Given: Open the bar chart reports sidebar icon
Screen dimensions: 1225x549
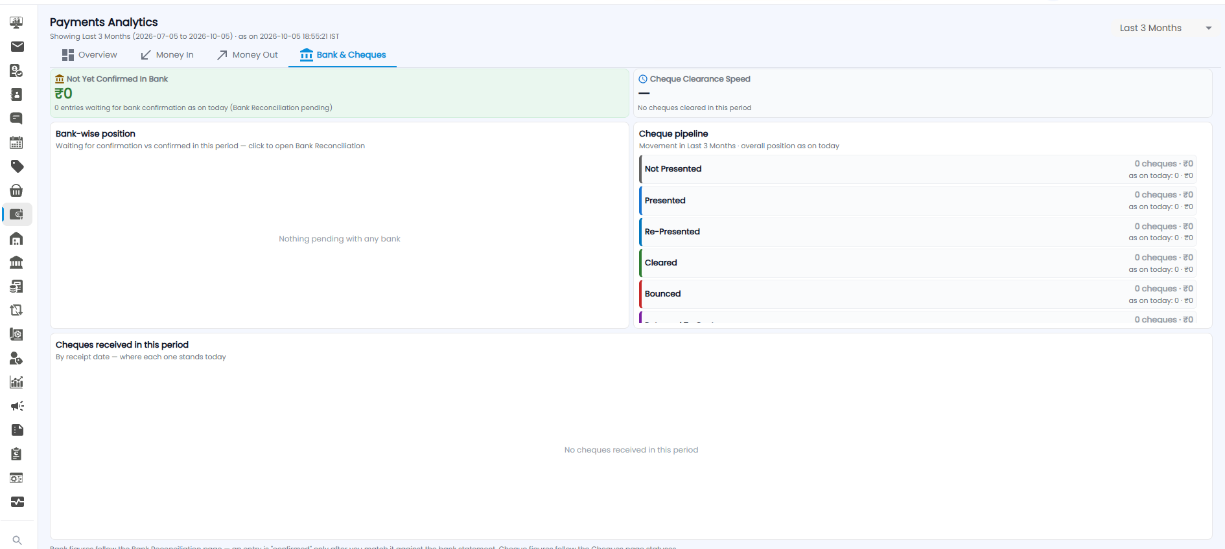Looking at the screenshot, I should click(17, 382).
